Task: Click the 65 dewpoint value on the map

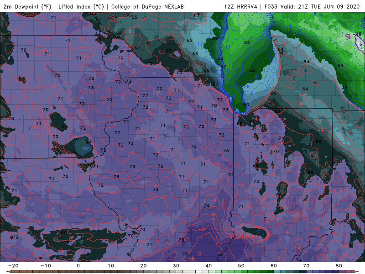Action: [134, 17]
